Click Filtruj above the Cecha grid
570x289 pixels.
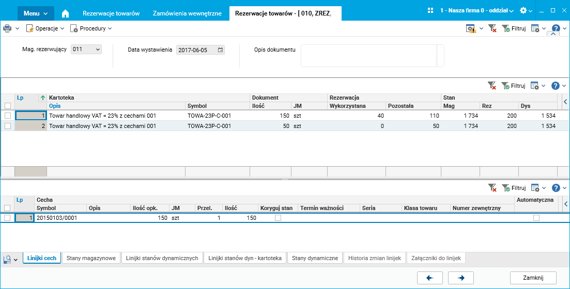[x=514, y=188]
